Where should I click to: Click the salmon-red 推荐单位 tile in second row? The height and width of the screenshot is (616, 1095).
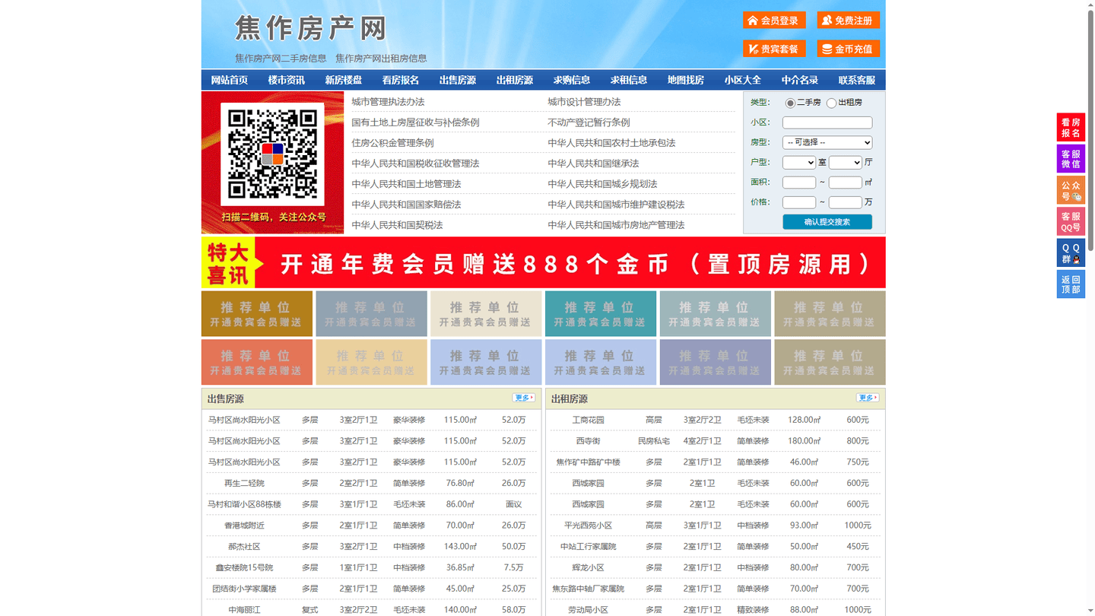pos(257,362)
